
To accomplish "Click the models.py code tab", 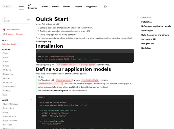I will click(x=42, y=97).
